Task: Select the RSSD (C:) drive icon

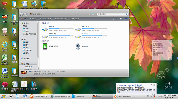Action: [x=45, y=29]
